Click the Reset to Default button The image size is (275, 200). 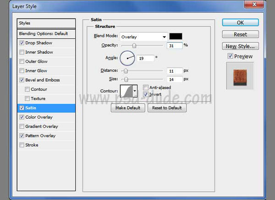point(167,108)
